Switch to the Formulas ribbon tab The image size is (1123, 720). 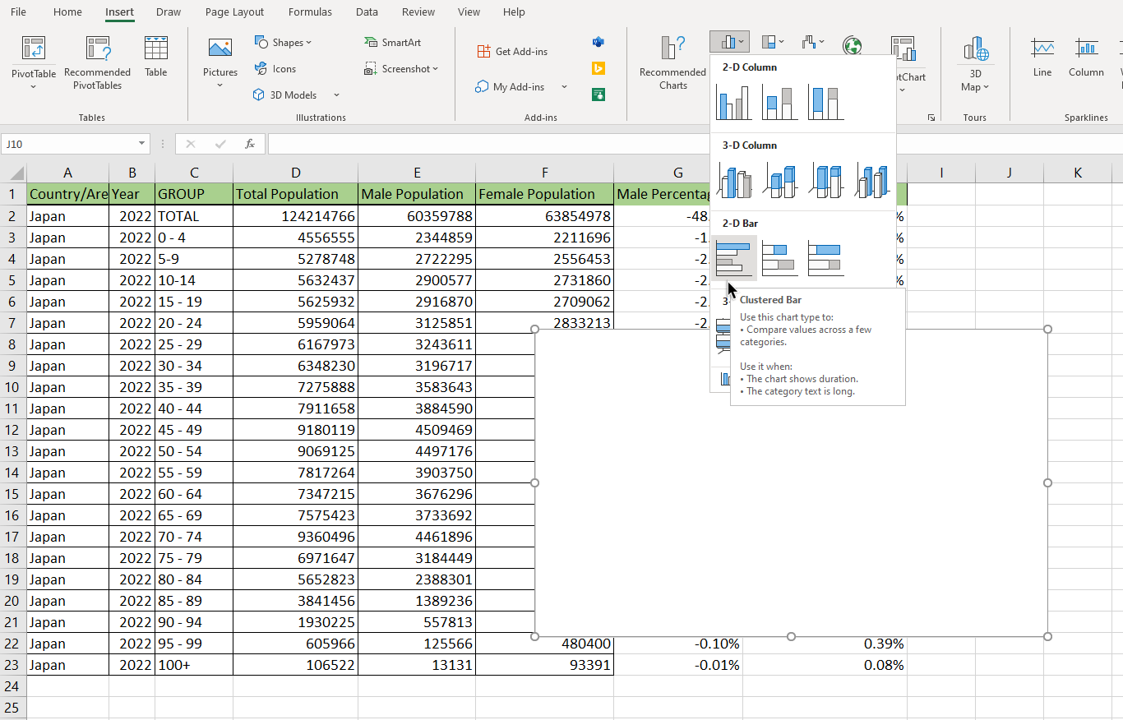click(x=310, y=12)
